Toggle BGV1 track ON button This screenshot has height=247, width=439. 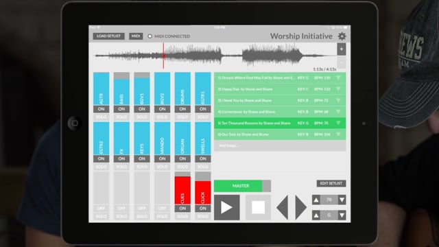(x=142, y=109)
